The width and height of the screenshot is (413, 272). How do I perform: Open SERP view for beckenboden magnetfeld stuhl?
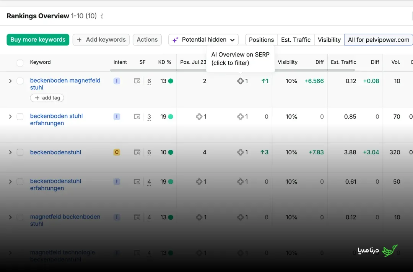(x=137, y=81)
